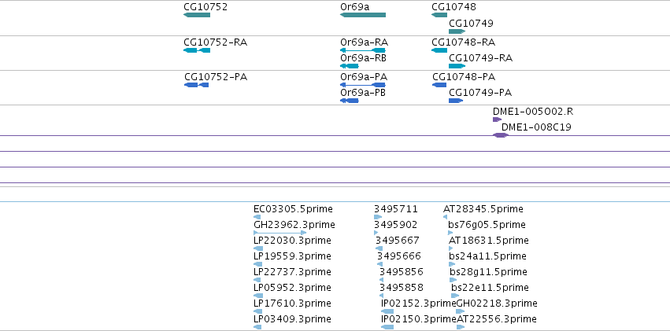Select the DME1-008C19 feature
Screen dimensions: 670x331
(501, 135)
